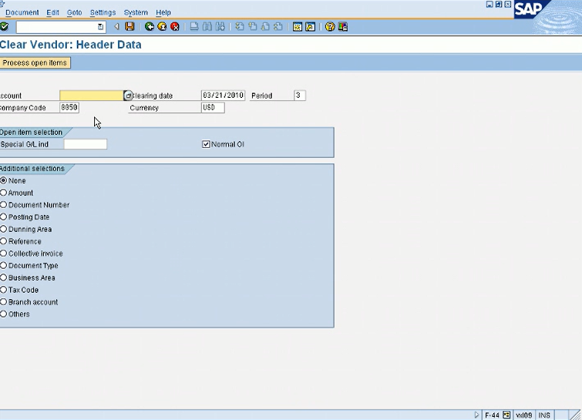Screen dimensions: 582x420
Task: Select the Amount radio button
Action: click(x=3, y=193)
